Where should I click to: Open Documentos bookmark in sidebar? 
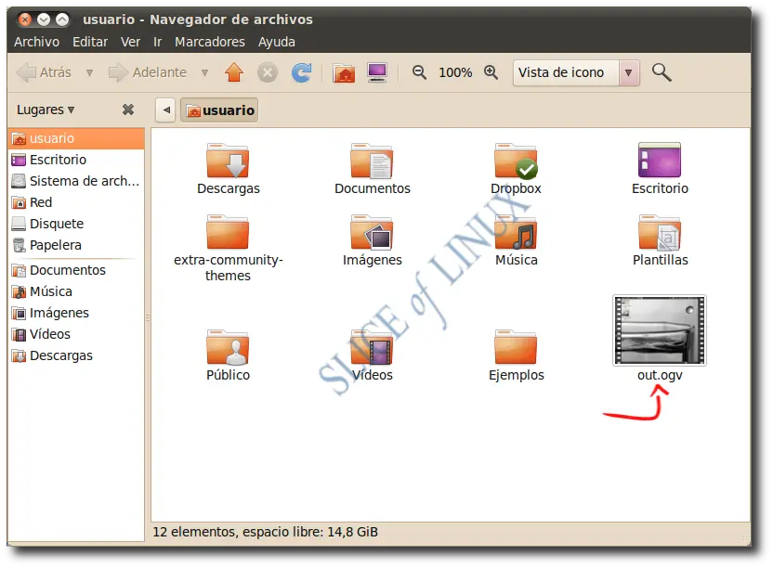[x=76, y=270]
